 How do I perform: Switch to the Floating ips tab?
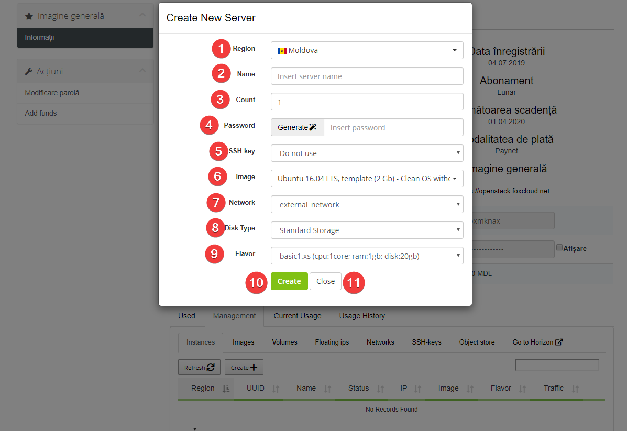(332, 342)
